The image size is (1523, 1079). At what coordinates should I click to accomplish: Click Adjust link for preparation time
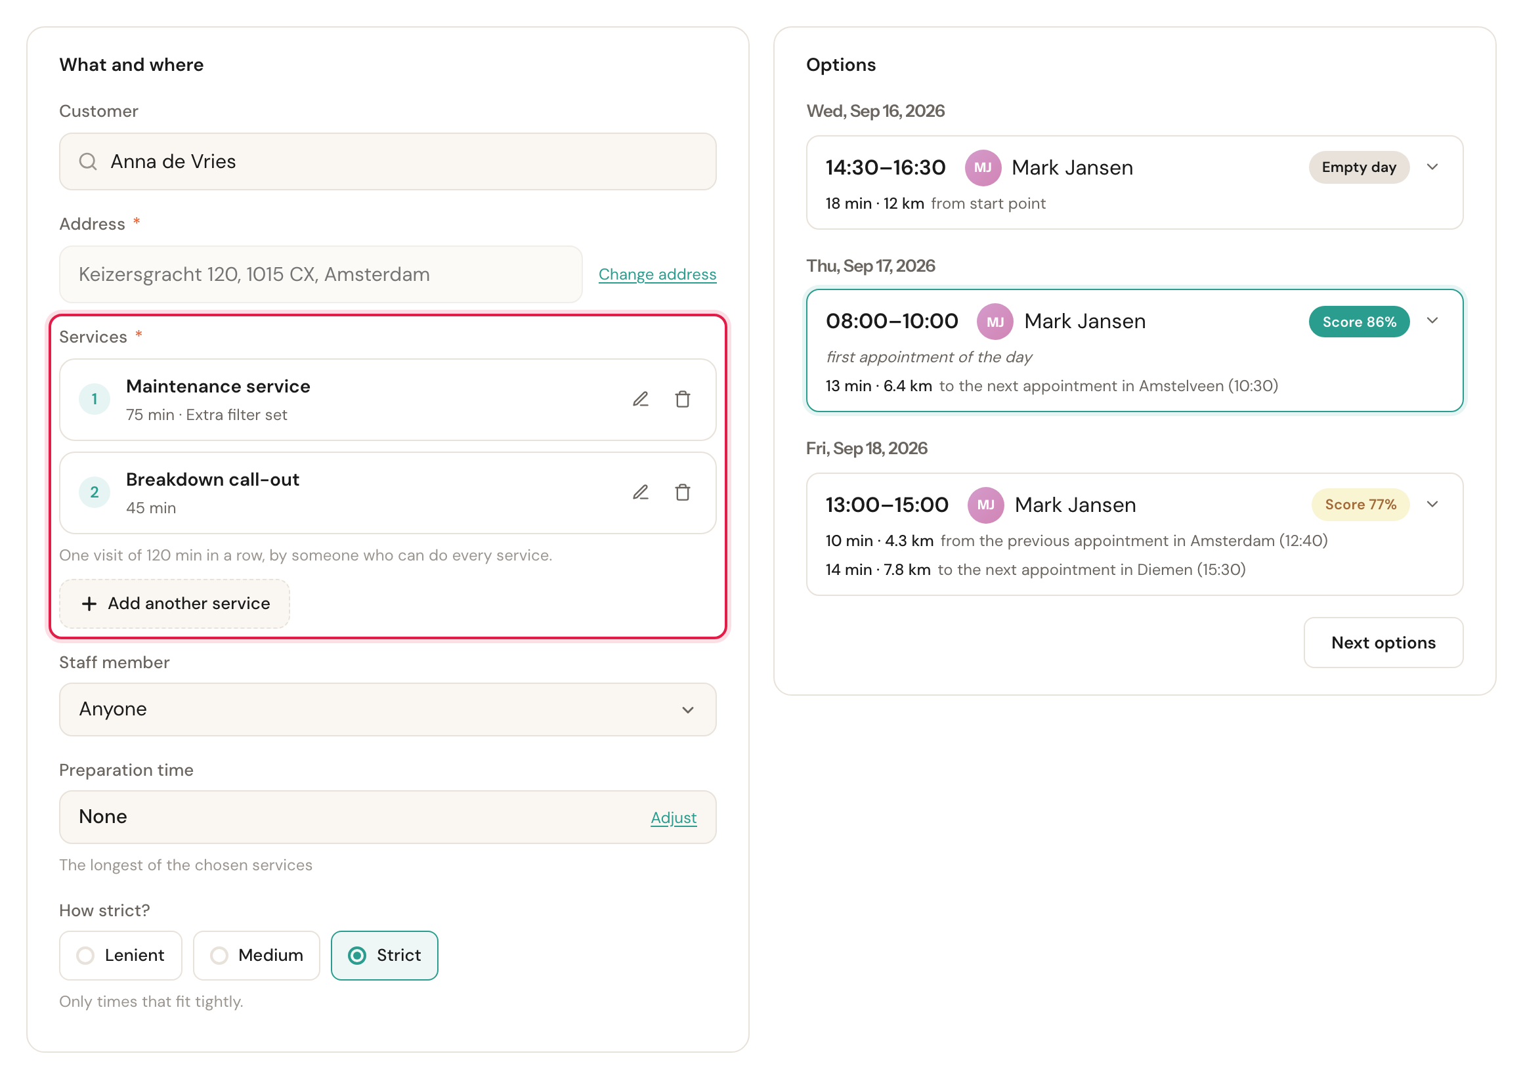[673, 818]
